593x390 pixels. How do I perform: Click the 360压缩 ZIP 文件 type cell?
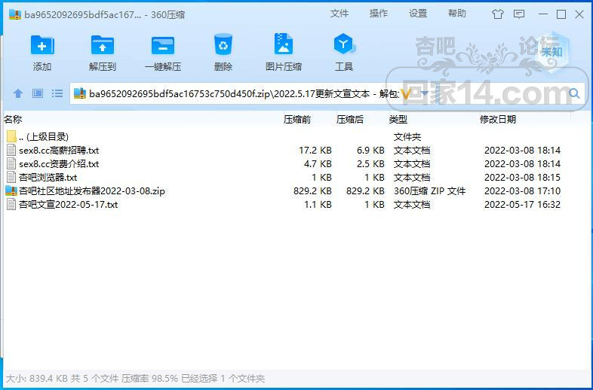click(429, 191)
